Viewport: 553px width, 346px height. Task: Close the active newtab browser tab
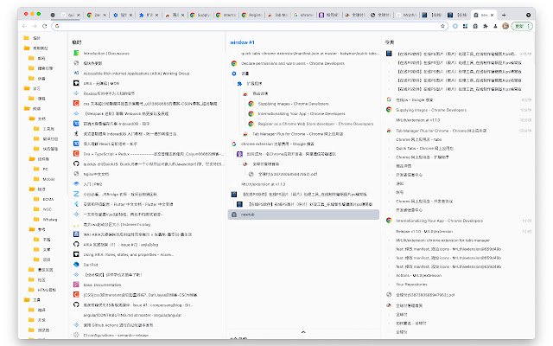coord(492,16)
